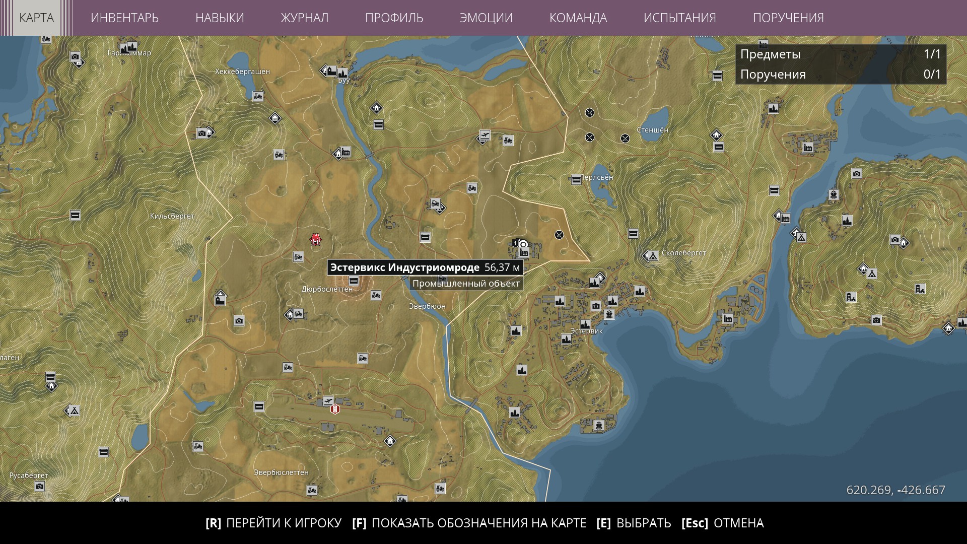
Task: Click the ОТМЕНА prompt
Action: pyautogui.click(x=723, y=523)
